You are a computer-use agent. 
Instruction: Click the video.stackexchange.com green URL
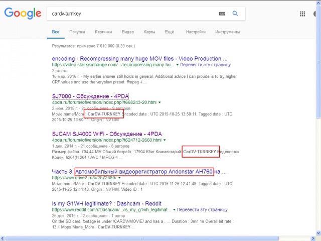(x=113, y=65)
